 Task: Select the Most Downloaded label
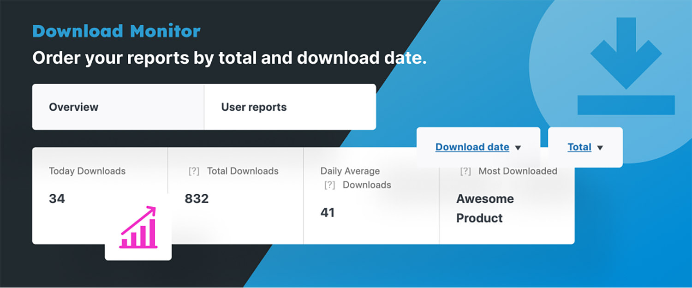click(518, 171)
